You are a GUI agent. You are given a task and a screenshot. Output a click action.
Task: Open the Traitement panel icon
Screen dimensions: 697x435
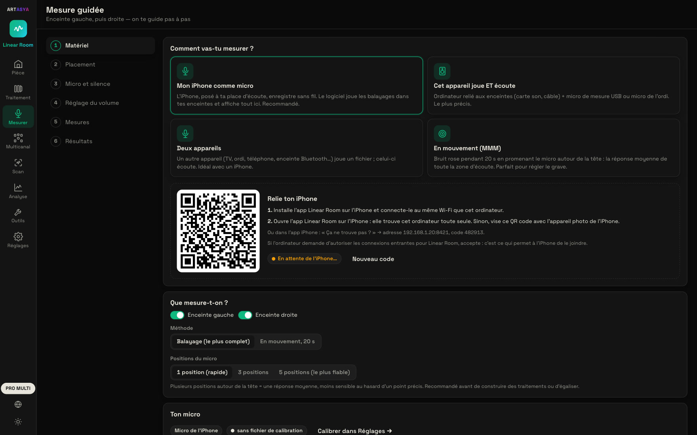18,93
